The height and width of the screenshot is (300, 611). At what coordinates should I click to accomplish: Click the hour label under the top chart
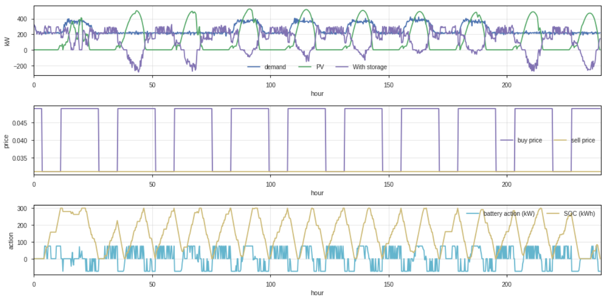point(317,94)
